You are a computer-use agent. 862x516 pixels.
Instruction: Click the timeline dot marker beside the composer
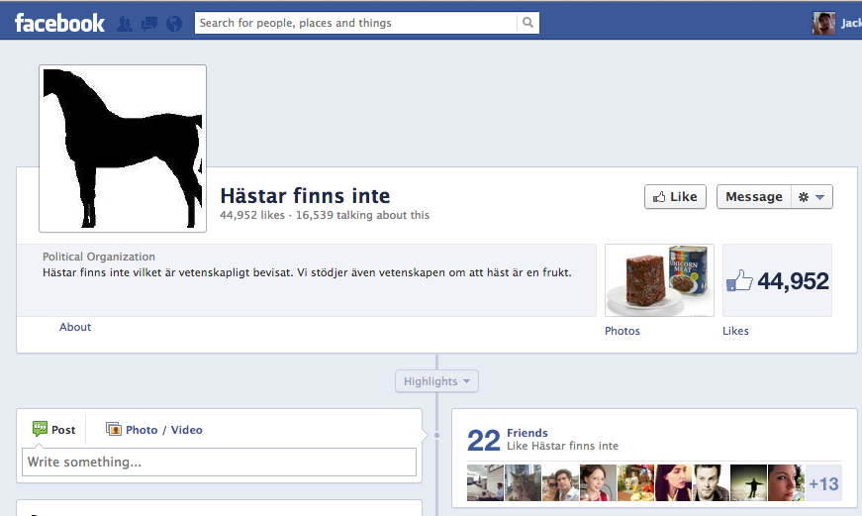[437, 435]
